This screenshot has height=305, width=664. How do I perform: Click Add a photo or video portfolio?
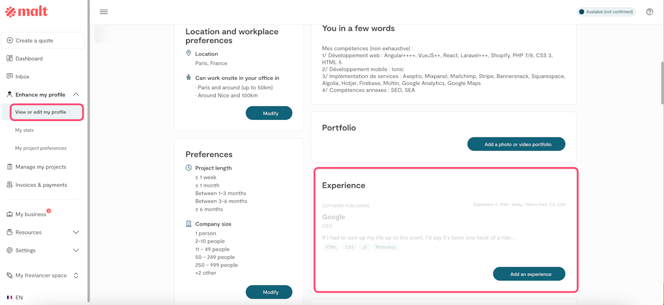tap(516, 144)
